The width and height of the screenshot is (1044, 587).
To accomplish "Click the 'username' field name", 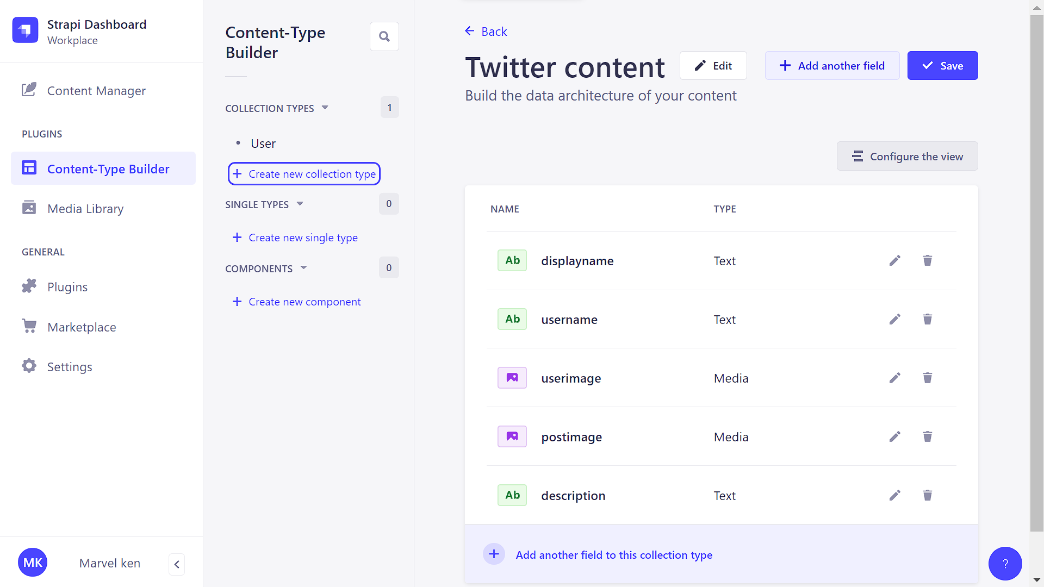I will 569,320.
